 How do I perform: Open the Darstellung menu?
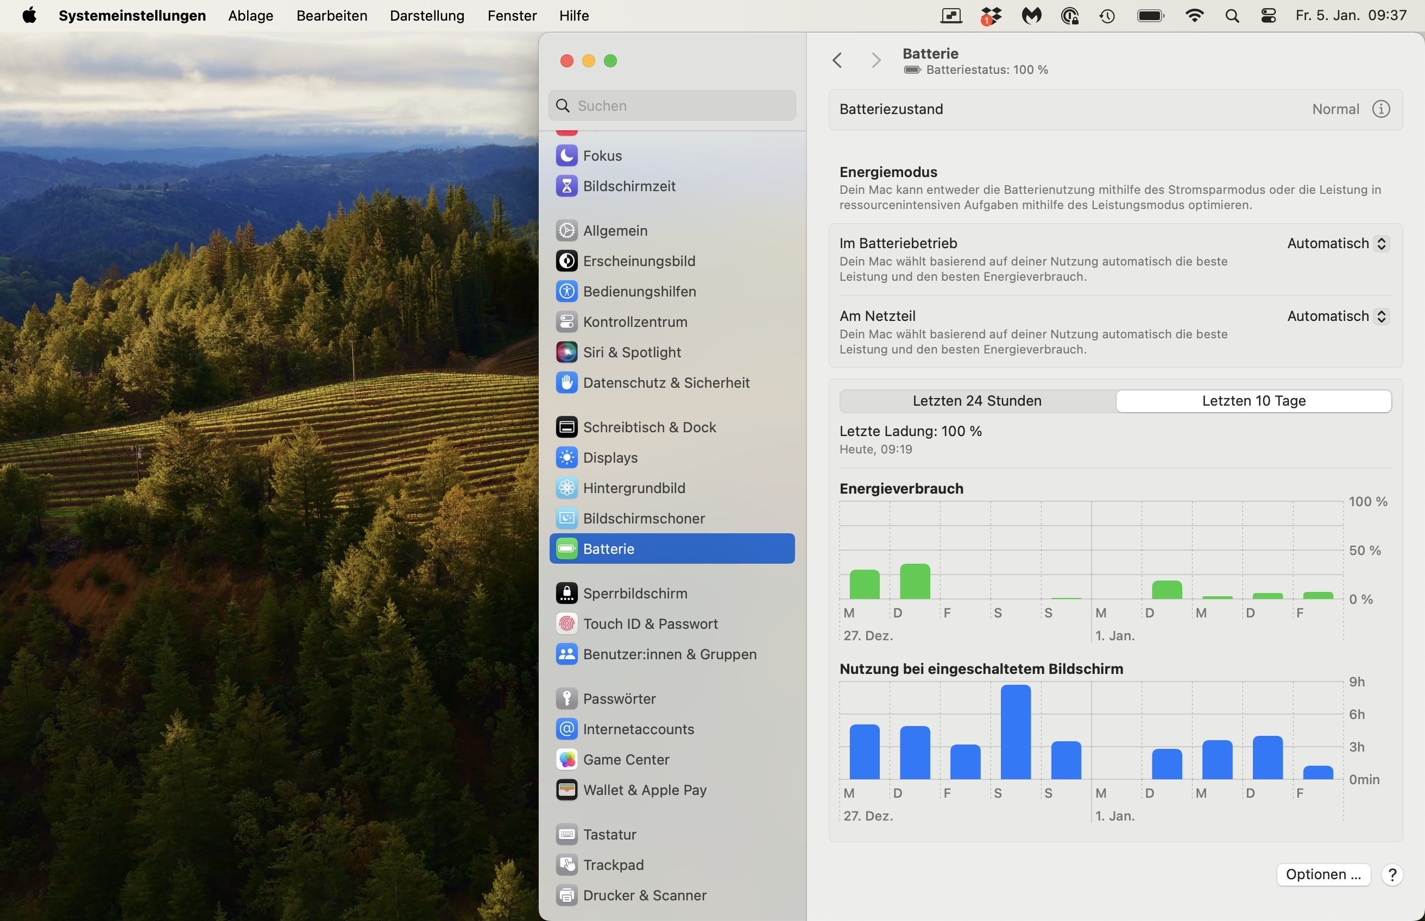[x=426, y=16]
